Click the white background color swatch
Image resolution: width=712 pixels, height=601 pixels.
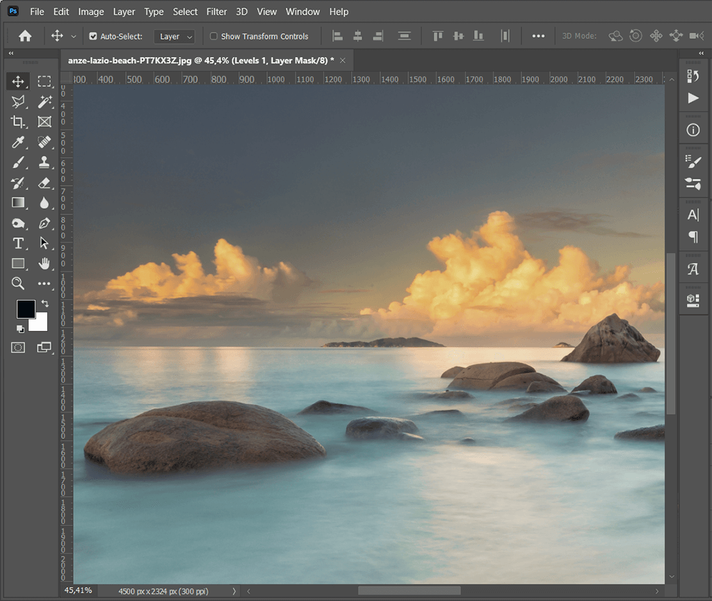tap(40, 324)
